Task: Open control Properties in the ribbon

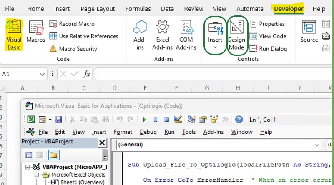Action: point(267,24)
